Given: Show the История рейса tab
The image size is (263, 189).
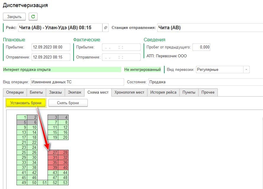Looking at the screenshot, I should click(163, 92).
